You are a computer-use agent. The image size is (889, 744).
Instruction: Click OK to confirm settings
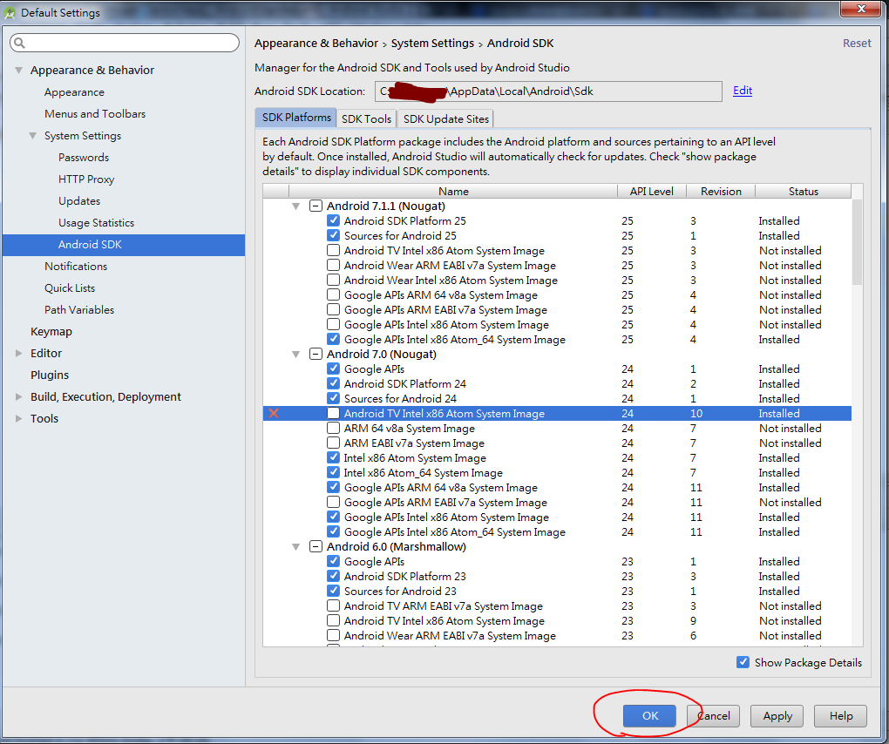tap(649, 715)
